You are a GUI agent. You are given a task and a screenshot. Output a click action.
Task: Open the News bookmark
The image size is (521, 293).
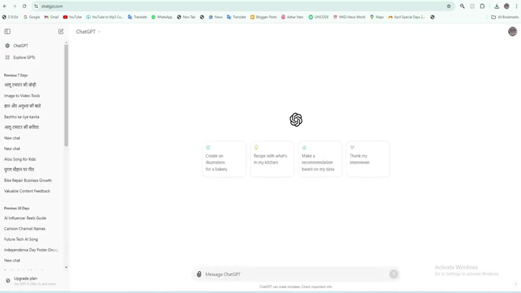coord(215,17)
